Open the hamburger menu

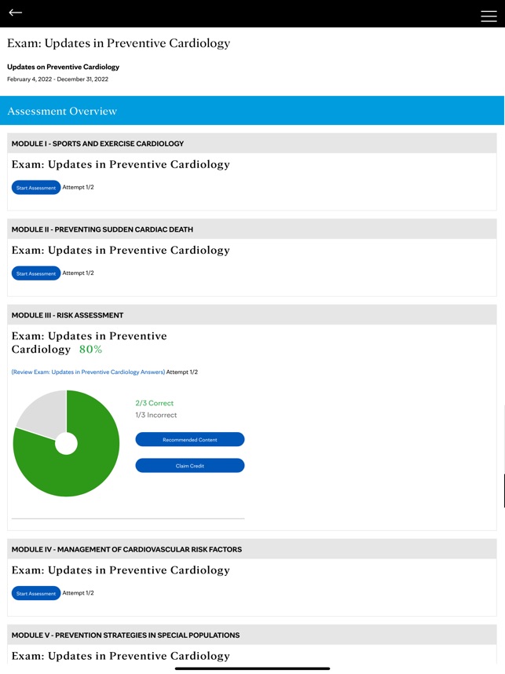(x=489, y=16)
